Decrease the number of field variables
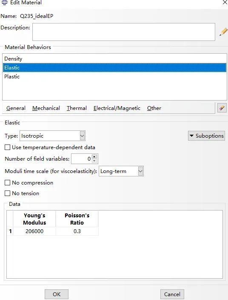The height and width of the screenshot is (300, 228). pos(94,161)
